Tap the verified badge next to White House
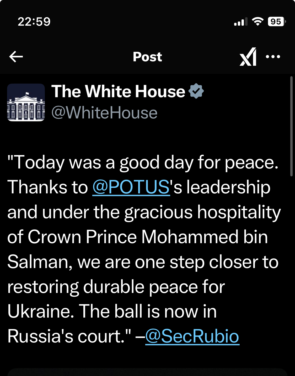Screen dimensions: 295x376 196,91
